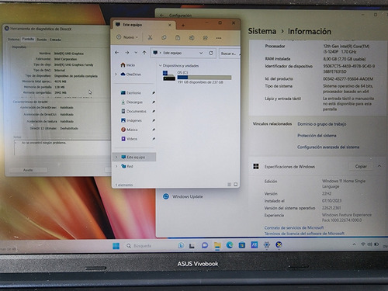
Task: Open recent locations chevron in Explorer navigation
Action: point(136,53)
